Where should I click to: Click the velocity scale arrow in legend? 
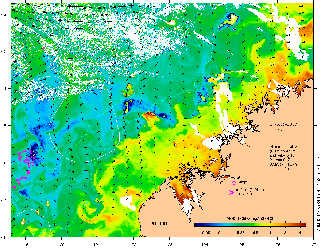tap(282, 169)
